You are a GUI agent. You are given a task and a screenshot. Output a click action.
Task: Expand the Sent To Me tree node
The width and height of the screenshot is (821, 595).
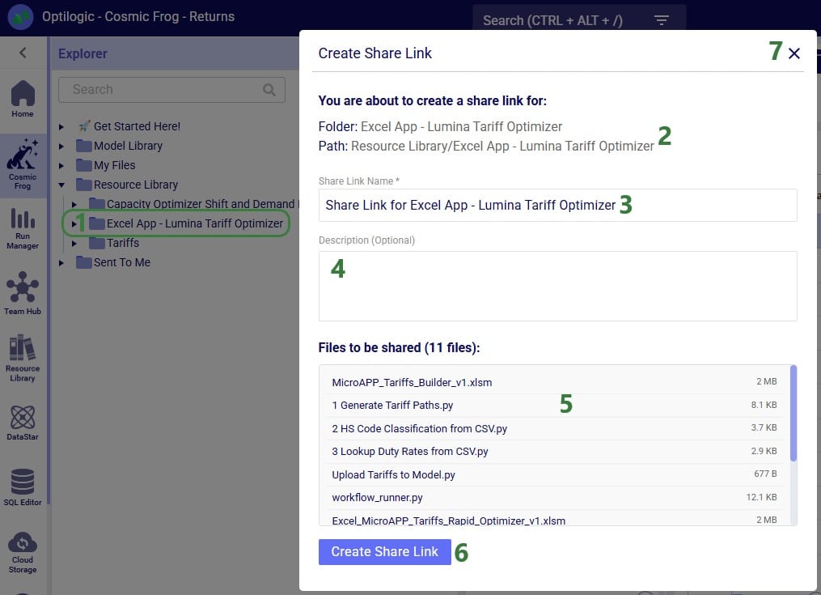pos(61,262)
